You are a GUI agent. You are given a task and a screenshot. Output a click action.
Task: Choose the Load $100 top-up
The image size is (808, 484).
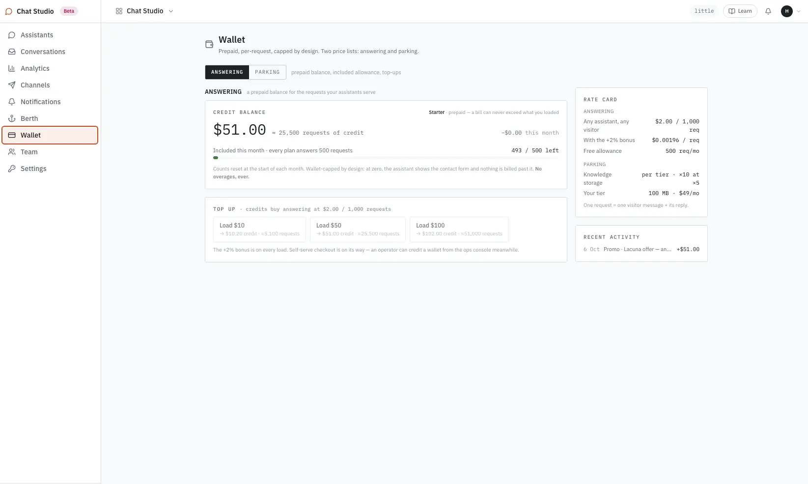coord(459,229)
